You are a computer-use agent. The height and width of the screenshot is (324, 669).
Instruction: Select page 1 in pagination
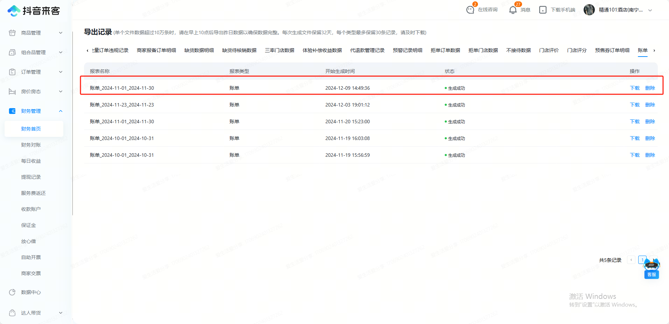point(642,260)
